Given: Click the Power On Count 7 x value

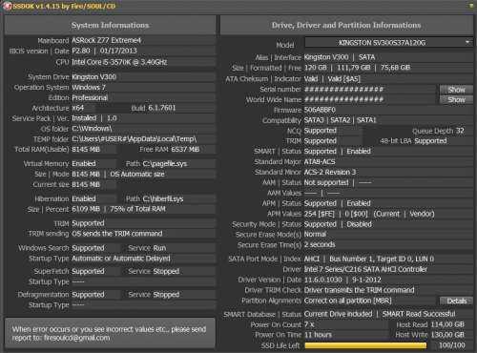Looking at the screenshot, I should [x=309, y=324].
